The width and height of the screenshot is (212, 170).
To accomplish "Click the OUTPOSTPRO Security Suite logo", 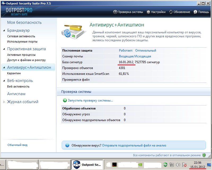I will (x=19, y=12).
